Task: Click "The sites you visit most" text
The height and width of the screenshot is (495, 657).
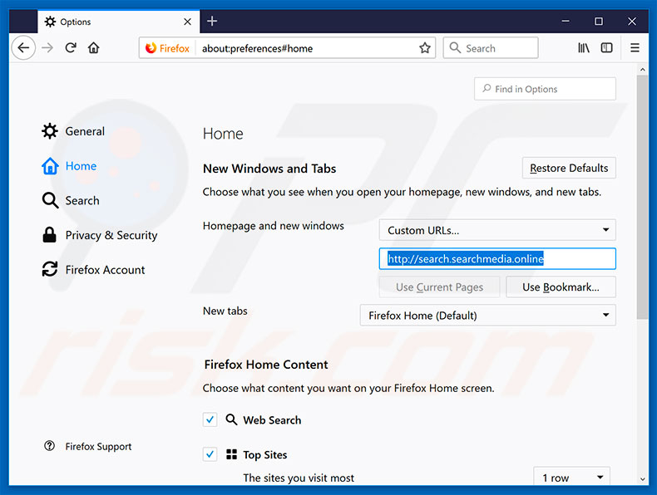Action: [x=299, y=478]
